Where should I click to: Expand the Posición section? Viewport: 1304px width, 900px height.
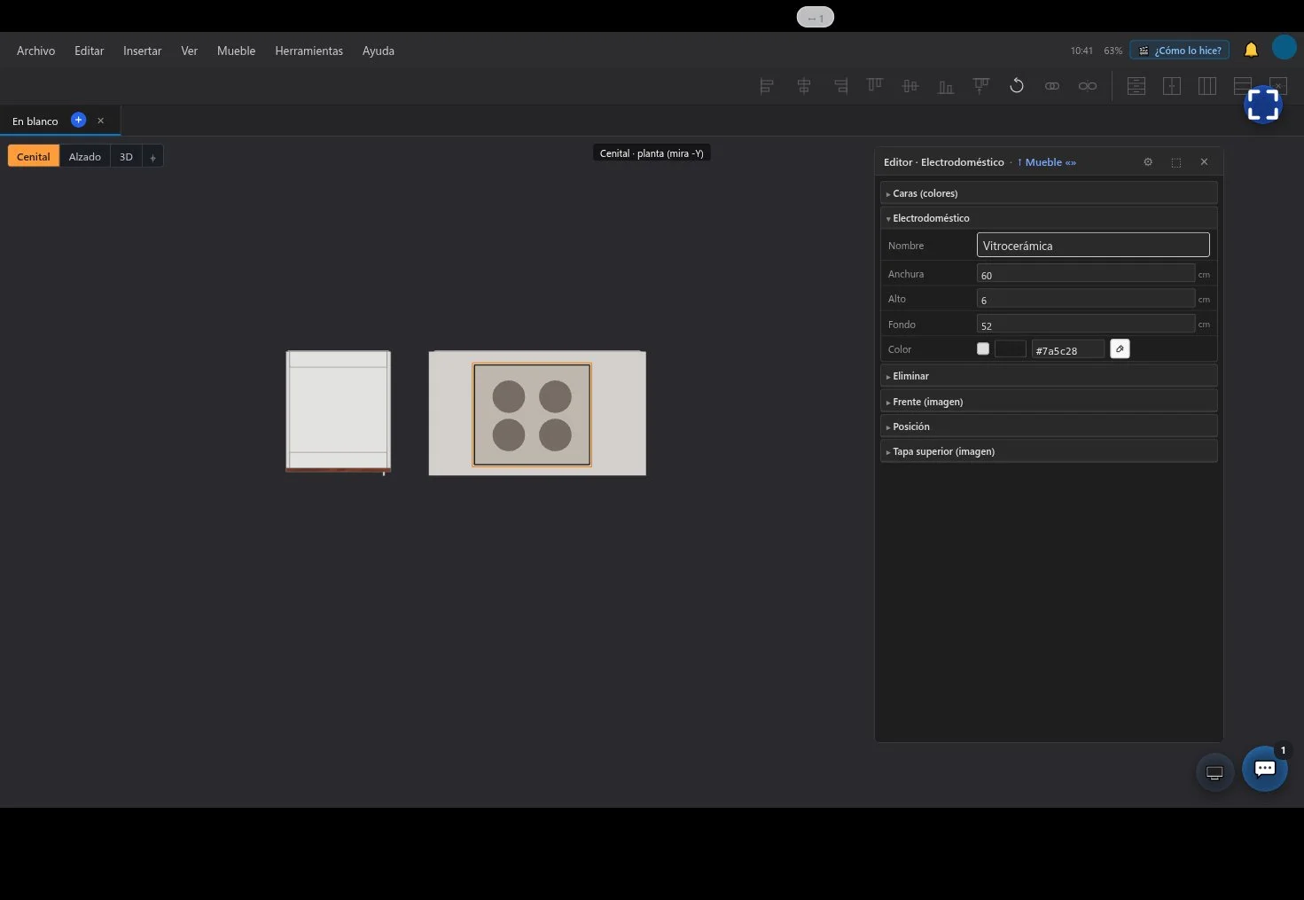pos(1049,427)
